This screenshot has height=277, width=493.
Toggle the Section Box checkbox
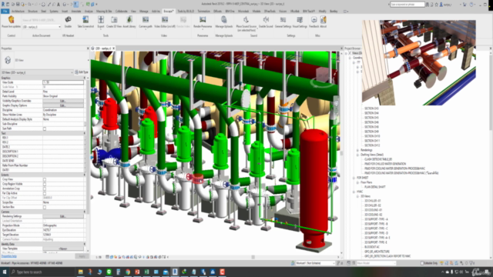click(45, 207)
